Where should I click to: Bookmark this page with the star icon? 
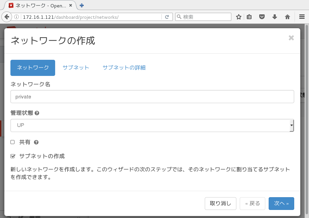(x=238, y=17)
